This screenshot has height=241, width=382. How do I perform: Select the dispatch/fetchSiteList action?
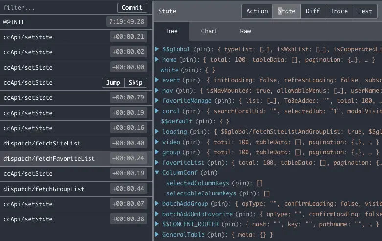click(76, 143)
